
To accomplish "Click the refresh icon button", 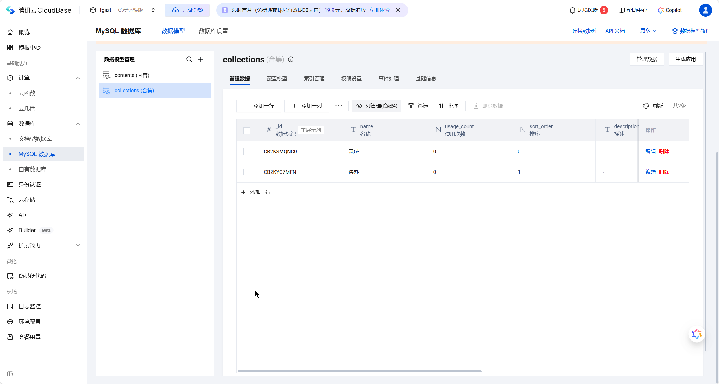I will [x=646, y=106].
